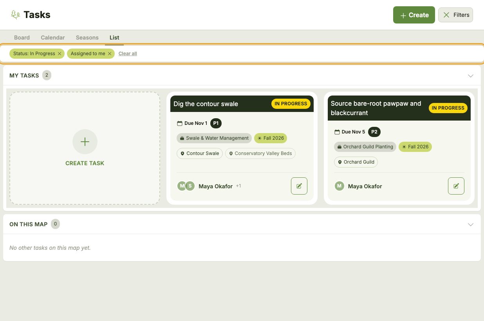The height and width of the screenshot is (321, 484).
Task: Click the calendar icon beside Due Nov 5
Action: 337,132
